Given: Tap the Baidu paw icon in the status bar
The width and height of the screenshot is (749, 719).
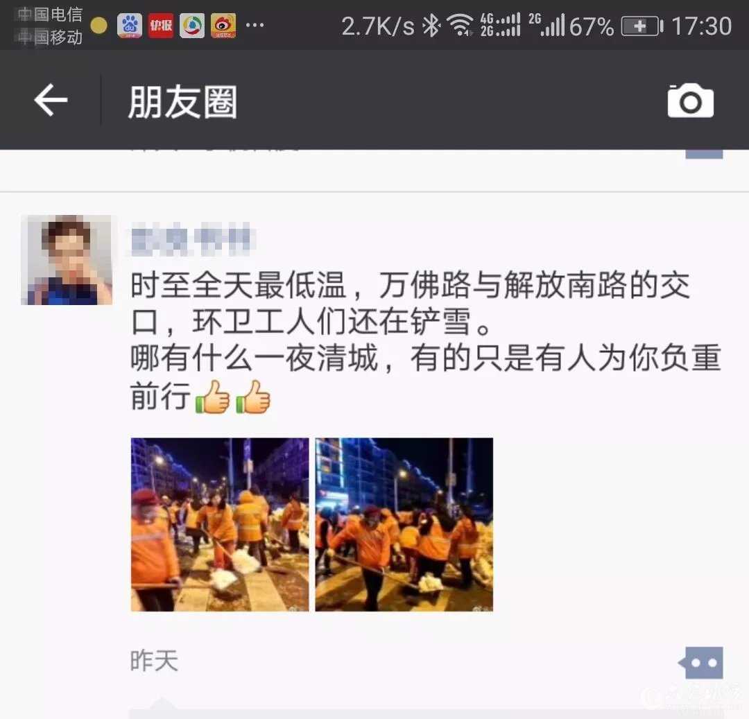Looking at the screenshot, I should (x=130, y=26).
